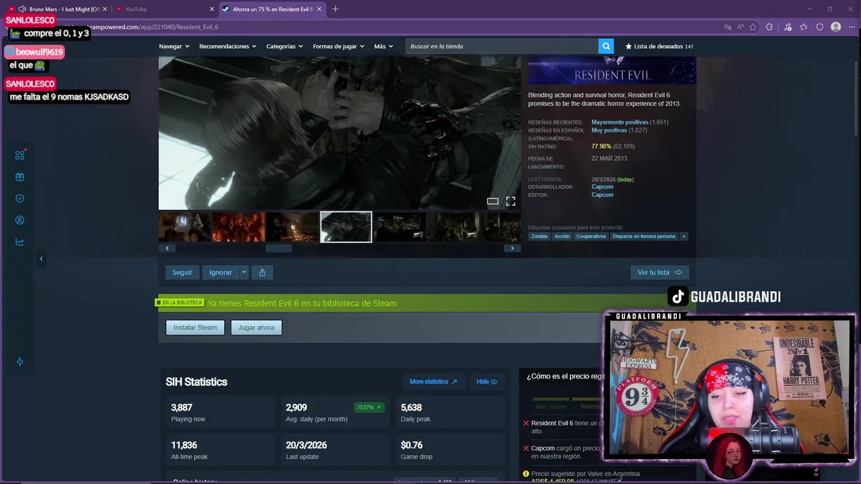Screen dimensions: 861x484
Task: Open Muy positivas Spanish reviews link
Action: tap(609, 130)
